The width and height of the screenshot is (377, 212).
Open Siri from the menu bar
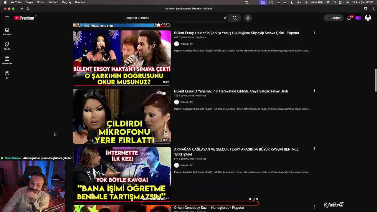click(x=348, y=2)
